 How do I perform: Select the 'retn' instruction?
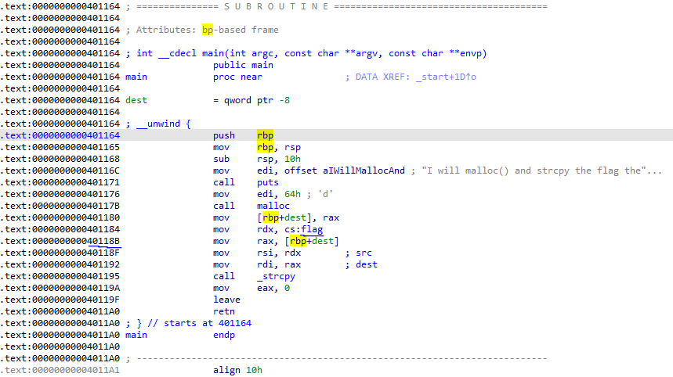pos(224,311)
